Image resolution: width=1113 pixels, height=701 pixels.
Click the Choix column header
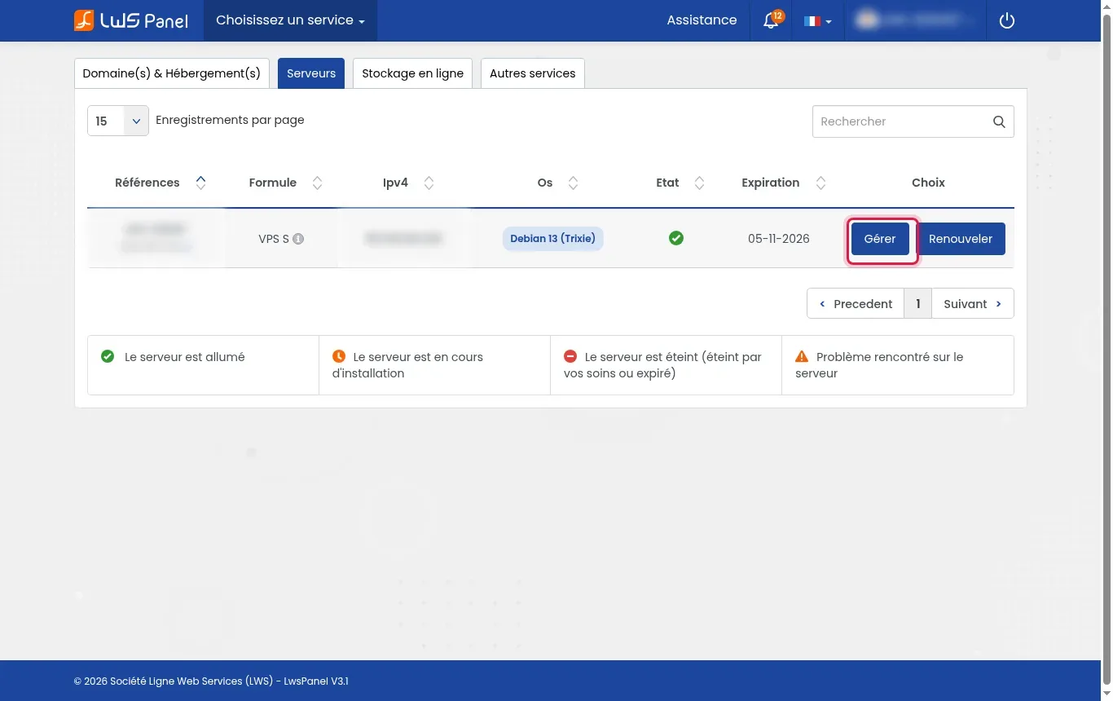(x=928, y=183)
